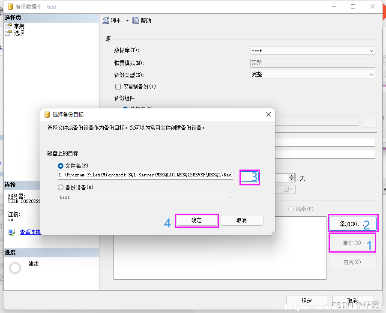
Task: Click the Add (添加) destination button
Action: click(353, 224)
